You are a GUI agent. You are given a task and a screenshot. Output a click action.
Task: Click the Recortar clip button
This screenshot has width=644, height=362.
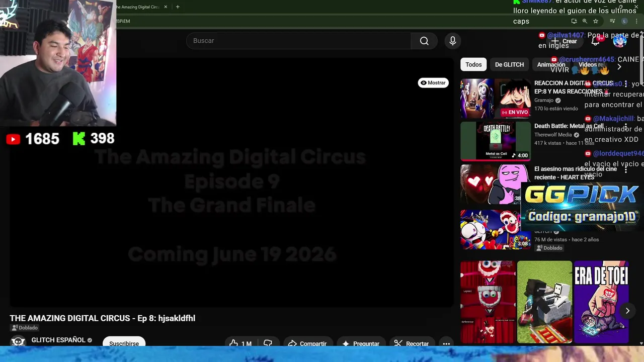point(412,343)
